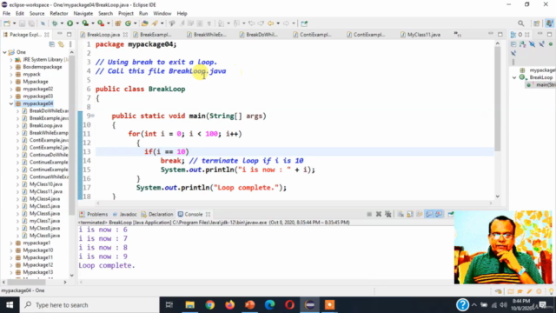Open Firefox from the taskbar
This screenshot has height=313, width=556.
click(x=229, y=305)
